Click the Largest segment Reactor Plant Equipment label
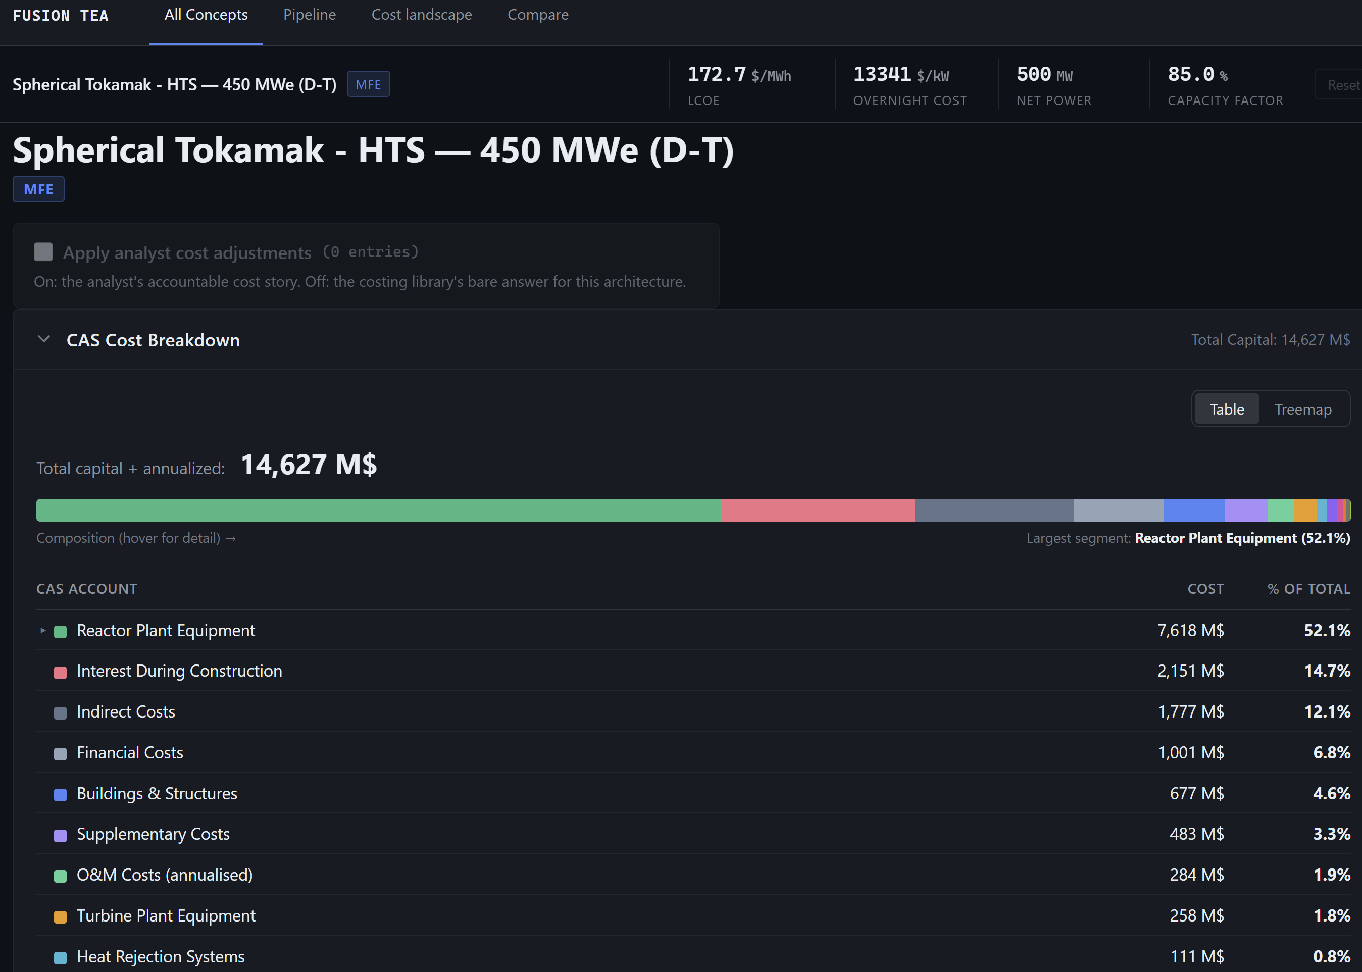This screenshot has width=1362, height=972. click(x=1188, y=538)
